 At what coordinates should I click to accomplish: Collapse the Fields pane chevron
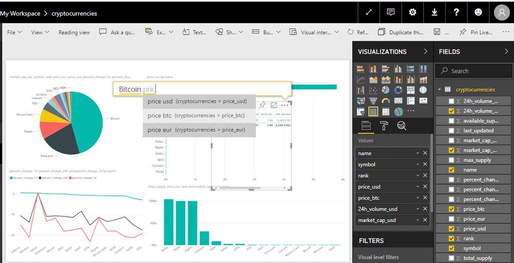[x=506, y=52]
